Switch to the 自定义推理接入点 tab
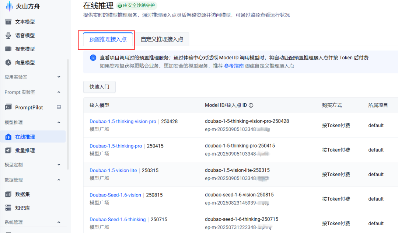The width and height of the screenshot is (398, 233). tap(162, 39)
